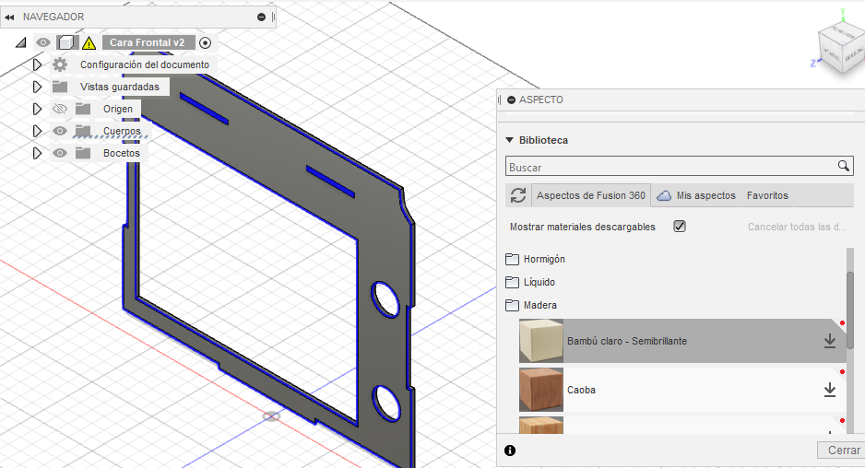Expand Configuración del documento node
Image resolution: width=865 pixels, height=468 pixels.
click(37, 64)
